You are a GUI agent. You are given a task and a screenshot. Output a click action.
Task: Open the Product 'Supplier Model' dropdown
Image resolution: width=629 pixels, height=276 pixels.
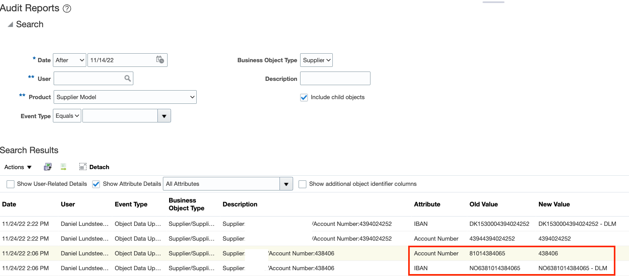coord(125,97)
